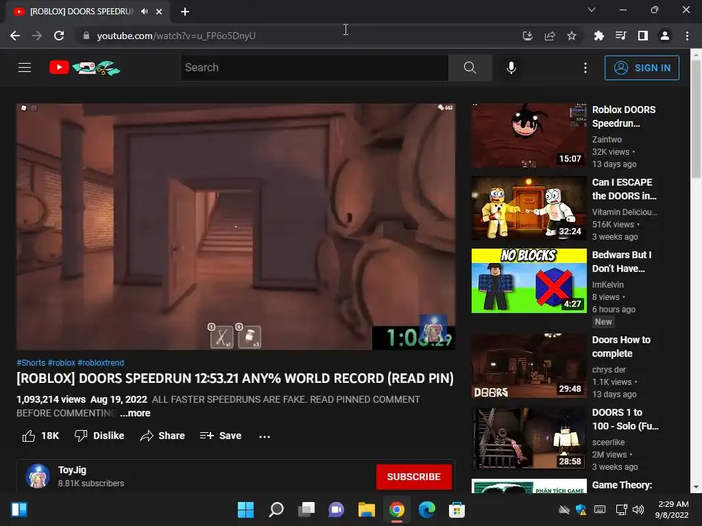Open Bedwars NO BLOCKS video thumbnail
The width and height of the screenshot is (702, 526).
[529, 281]
